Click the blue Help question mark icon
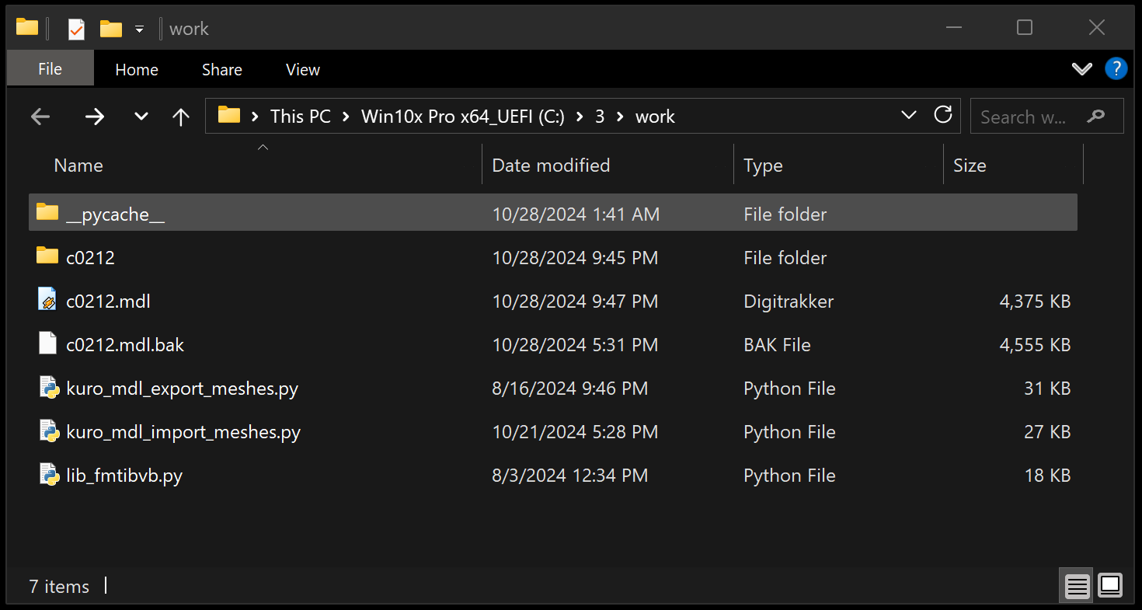This screenshot has height=610, width=1142. (x=1116, y=69)
